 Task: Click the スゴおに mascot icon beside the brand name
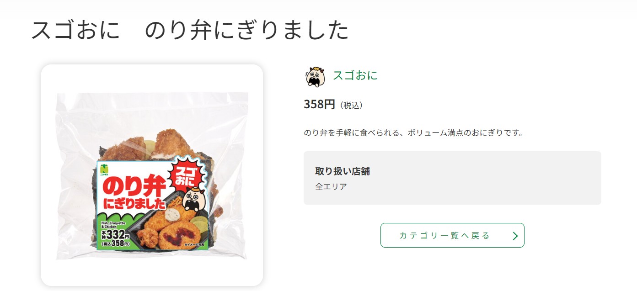[315, 76]
